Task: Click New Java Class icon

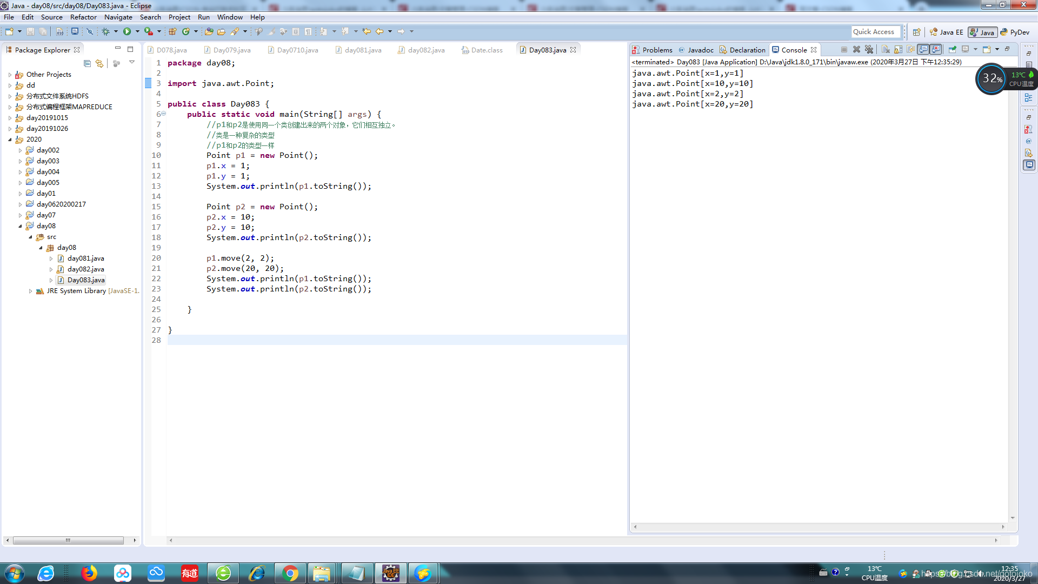Action: [x=185, y=31]
